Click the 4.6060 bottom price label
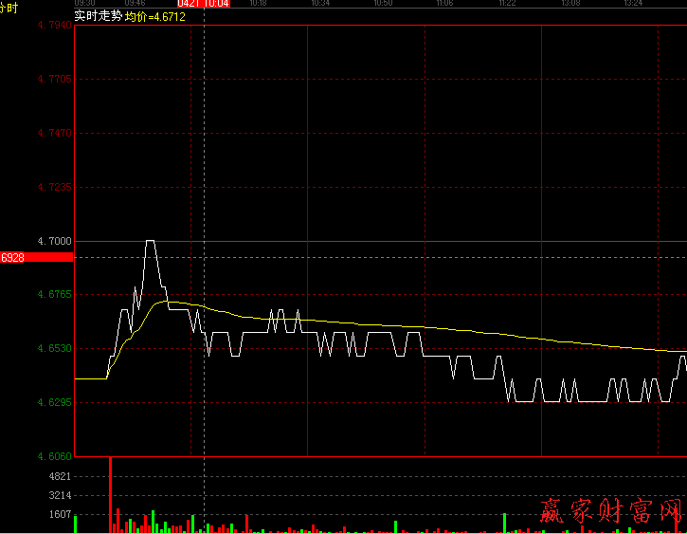The width and height of the screenshot is (687, 534). click(54, 456)
